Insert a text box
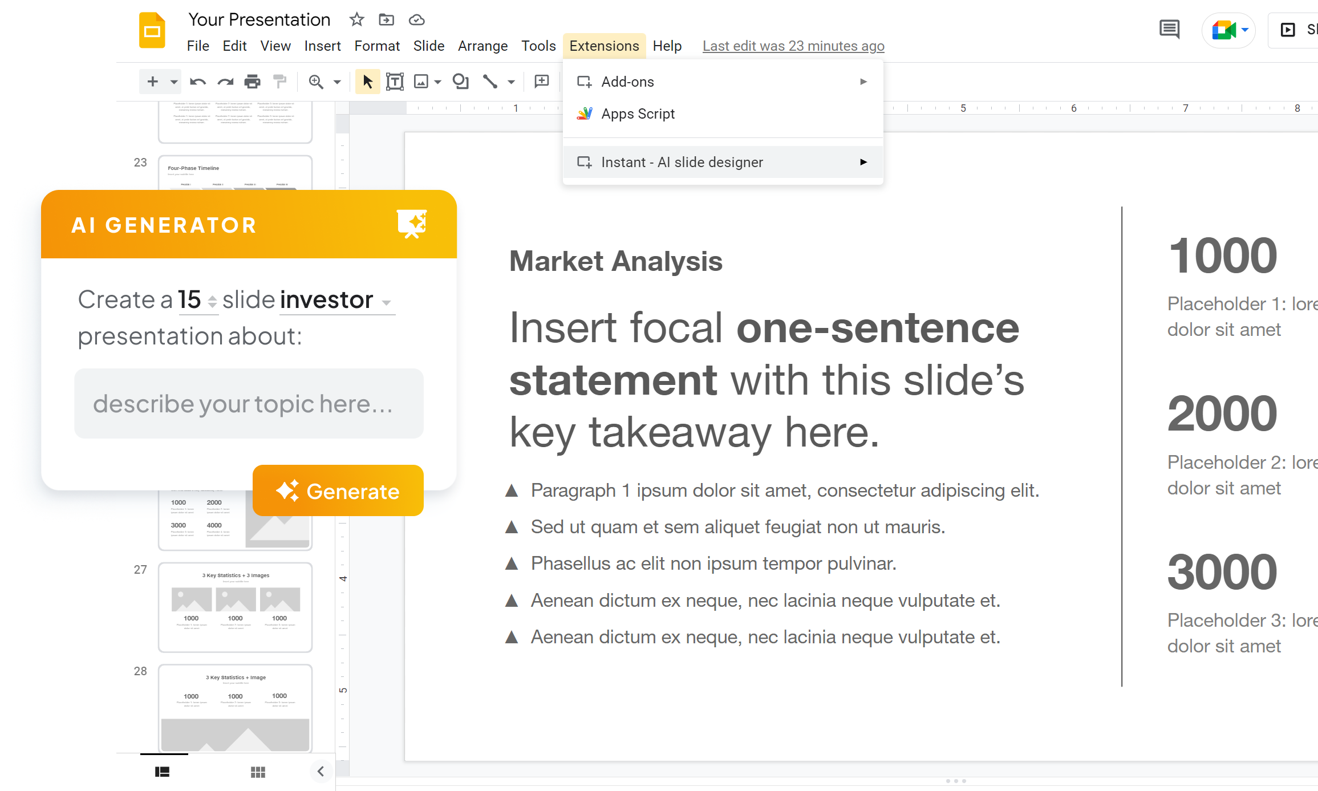Screen dimensions: 1318x791 [x=394, y=82]
